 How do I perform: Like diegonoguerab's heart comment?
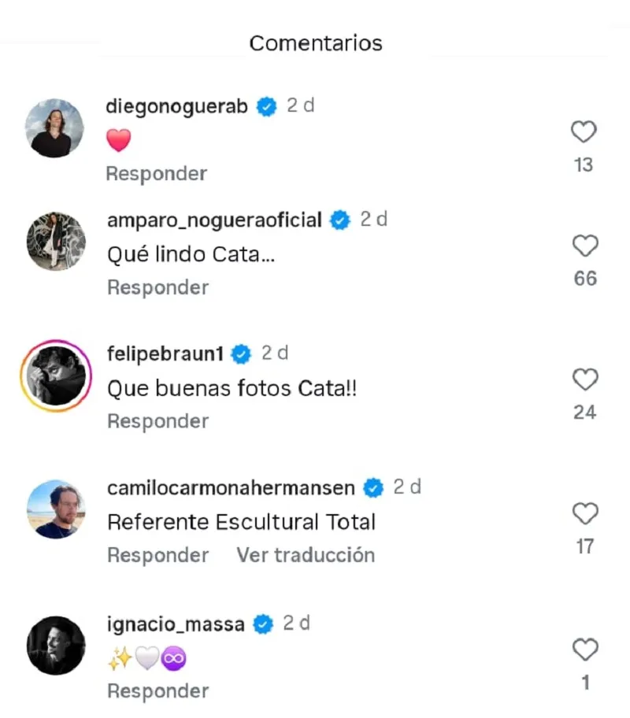(x=583, y=133)
